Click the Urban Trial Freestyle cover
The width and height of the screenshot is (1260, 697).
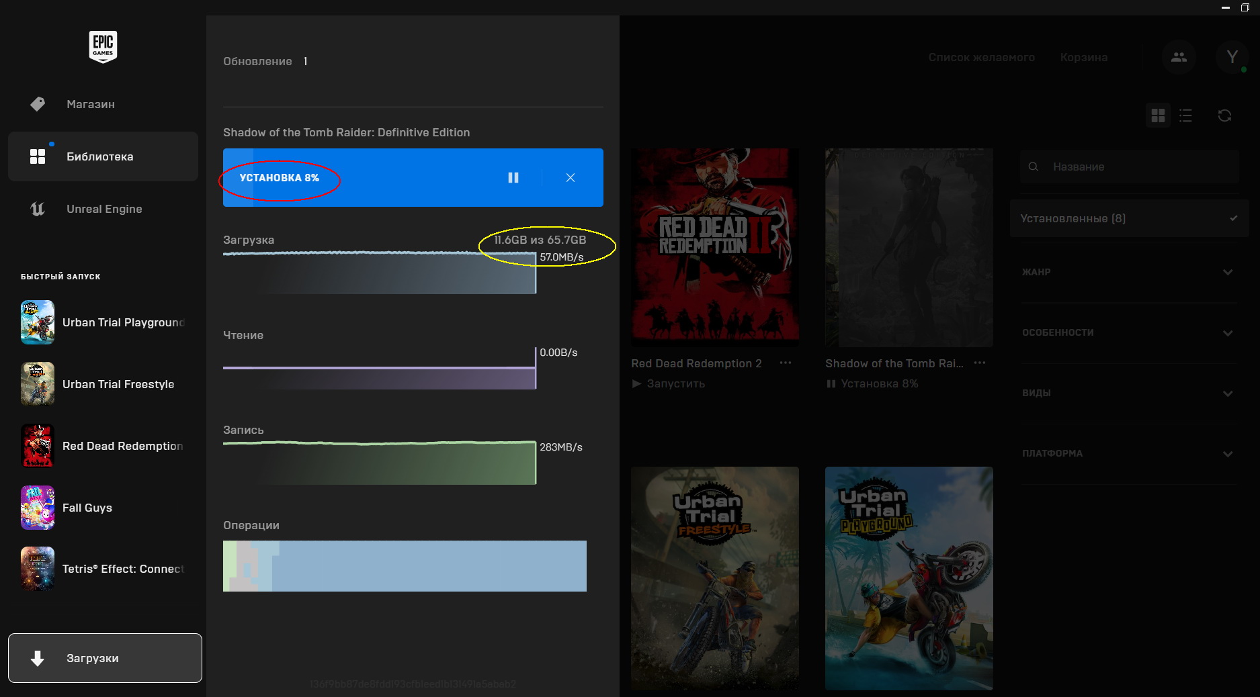[715, 578]
